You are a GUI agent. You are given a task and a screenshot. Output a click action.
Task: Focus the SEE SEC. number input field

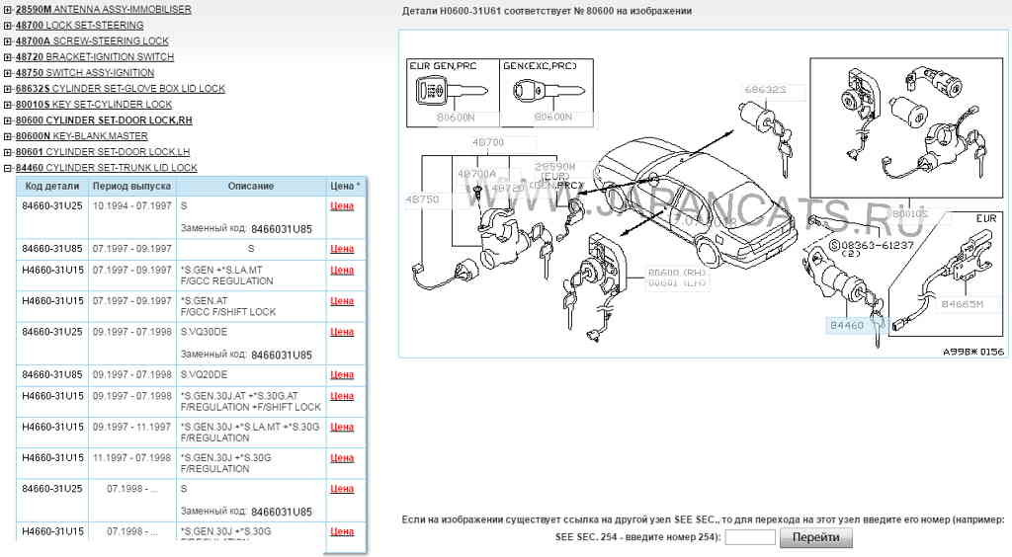pos(750,538)
